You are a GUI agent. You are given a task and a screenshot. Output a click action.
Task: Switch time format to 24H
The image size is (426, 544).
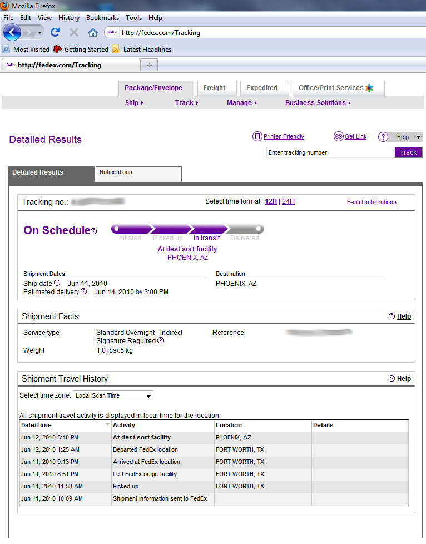[x=288, y=201]
